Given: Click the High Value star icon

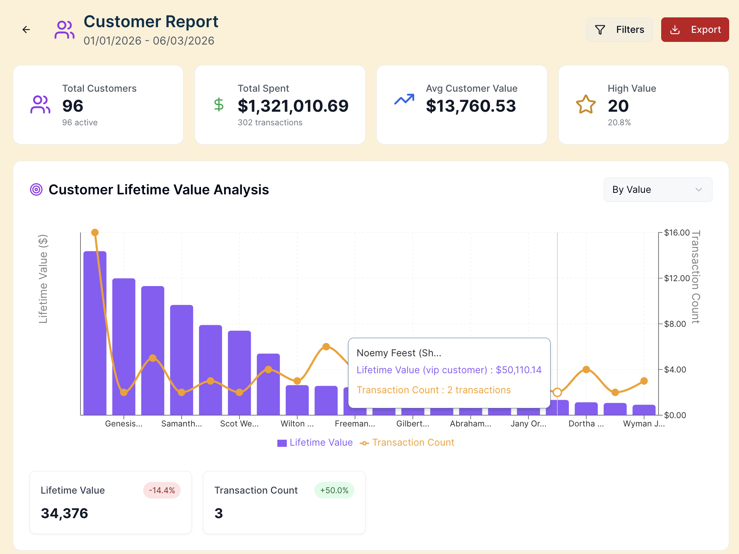Looking at the screenshot, I should click(586, 105).
